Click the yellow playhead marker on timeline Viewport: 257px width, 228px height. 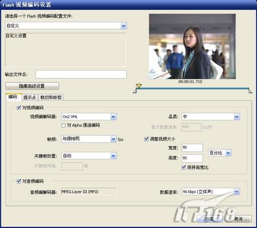point(139,85)
